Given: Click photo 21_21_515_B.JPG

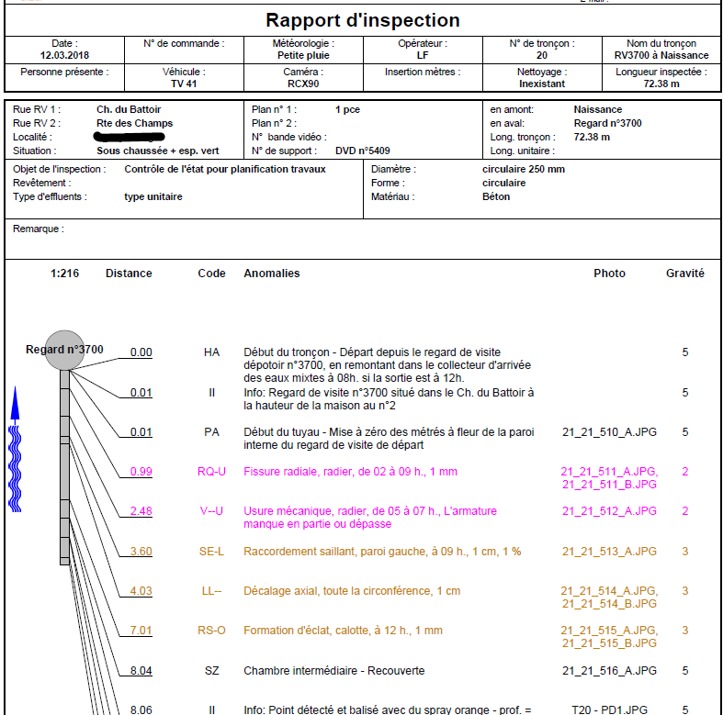Looking at the screenshot, I should coord(610,643).
